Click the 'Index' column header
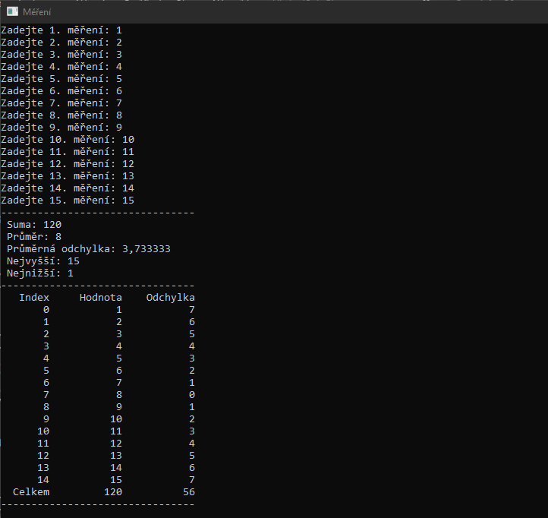This screenshot has width=548, height=518. pyautogui.click(x=34, y=298)
